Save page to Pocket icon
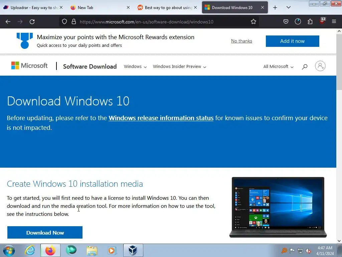The height and width of the screenshot is (257, 342). pos(286,22)
